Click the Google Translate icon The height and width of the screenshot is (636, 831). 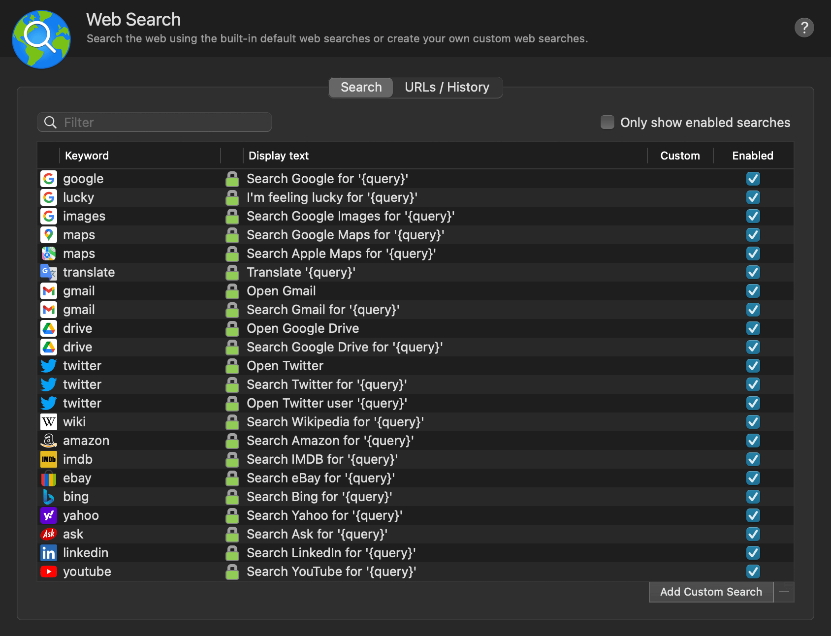(x=48, y=272)
